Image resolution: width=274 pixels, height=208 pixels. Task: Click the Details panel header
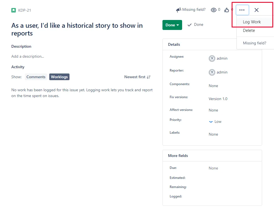point(212,44)
